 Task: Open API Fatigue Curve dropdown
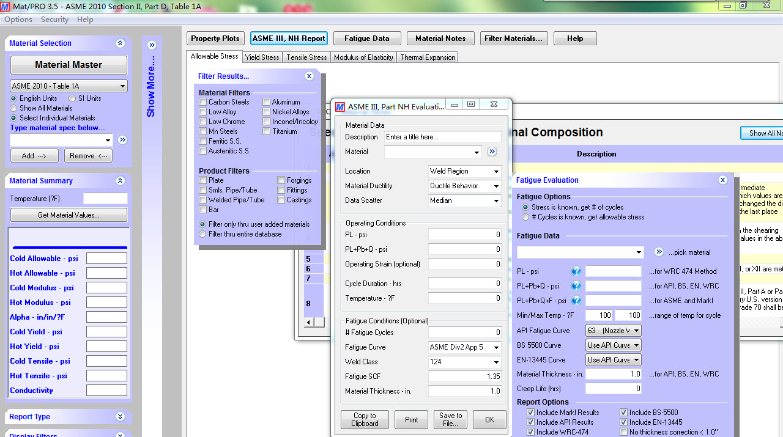pyautogui.click(x=614, y=331)
